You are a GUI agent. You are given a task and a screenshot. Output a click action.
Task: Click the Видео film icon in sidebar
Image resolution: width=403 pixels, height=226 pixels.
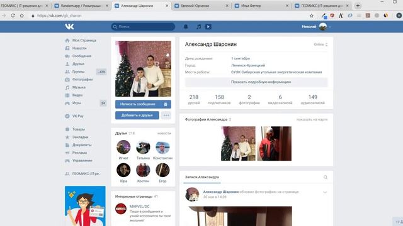pyautogui.click(x=67, y=95)
